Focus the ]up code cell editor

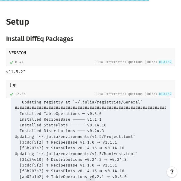[91, 85]
